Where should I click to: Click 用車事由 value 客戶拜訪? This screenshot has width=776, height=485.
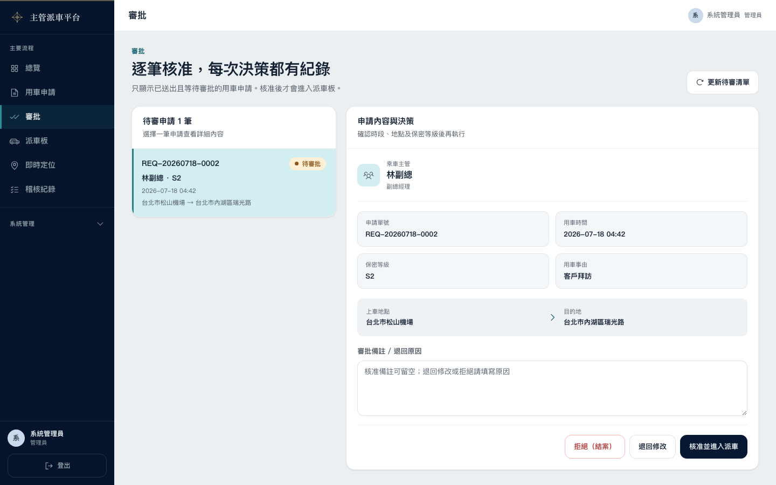point(578,276)
